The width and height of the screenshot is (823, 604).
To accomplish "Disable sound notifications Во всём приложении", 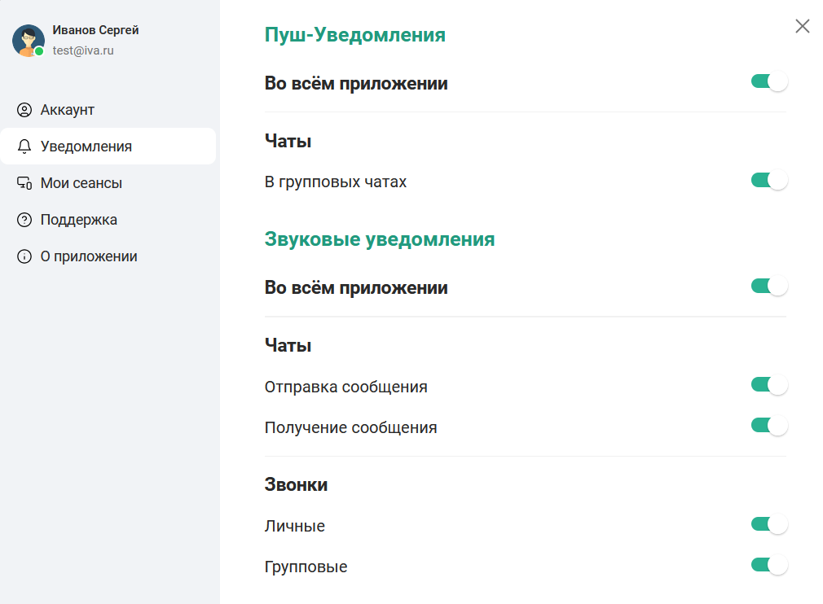I will click(x=768, y=286).
